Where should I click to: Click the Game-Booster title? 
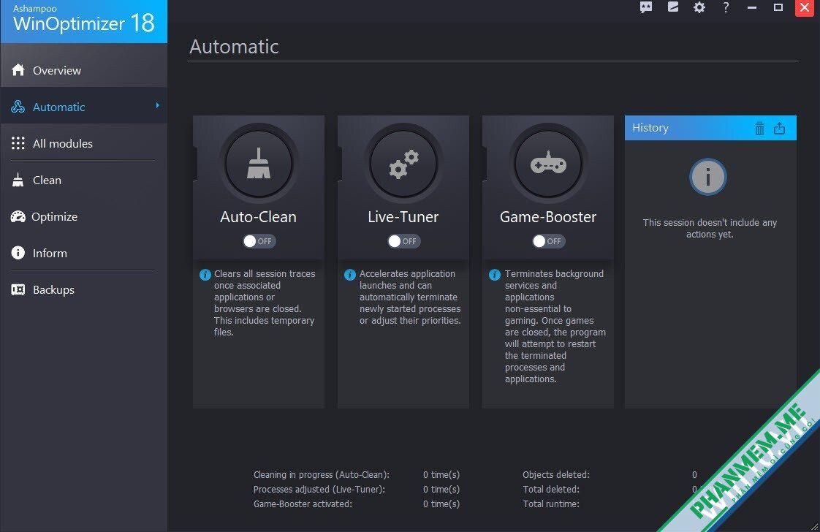click(548, 216)
